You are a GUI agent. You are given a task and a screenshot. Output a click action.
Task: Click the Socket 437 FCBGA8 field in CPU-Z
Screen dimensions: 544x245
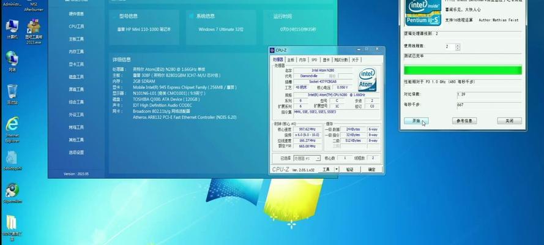coord(323,81)
